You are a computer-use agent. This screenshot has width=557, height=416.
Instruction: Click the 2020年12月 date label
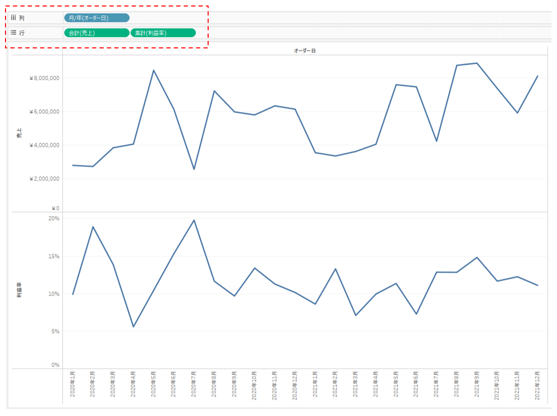295,386
